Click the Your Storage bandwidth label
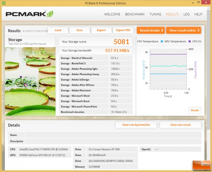The width and height of the screenshot is (212, 172). tap(77, 50)
